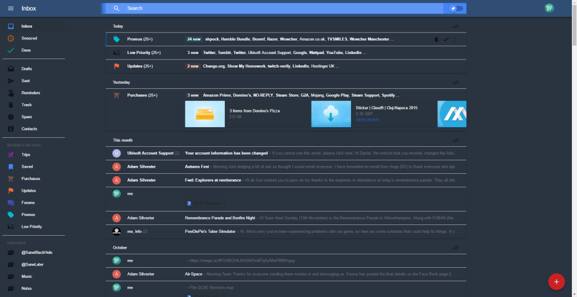The image size is (577, 297).
Task: Expand the Purchases (25+) bundle
Action: [x=286, y=95]
